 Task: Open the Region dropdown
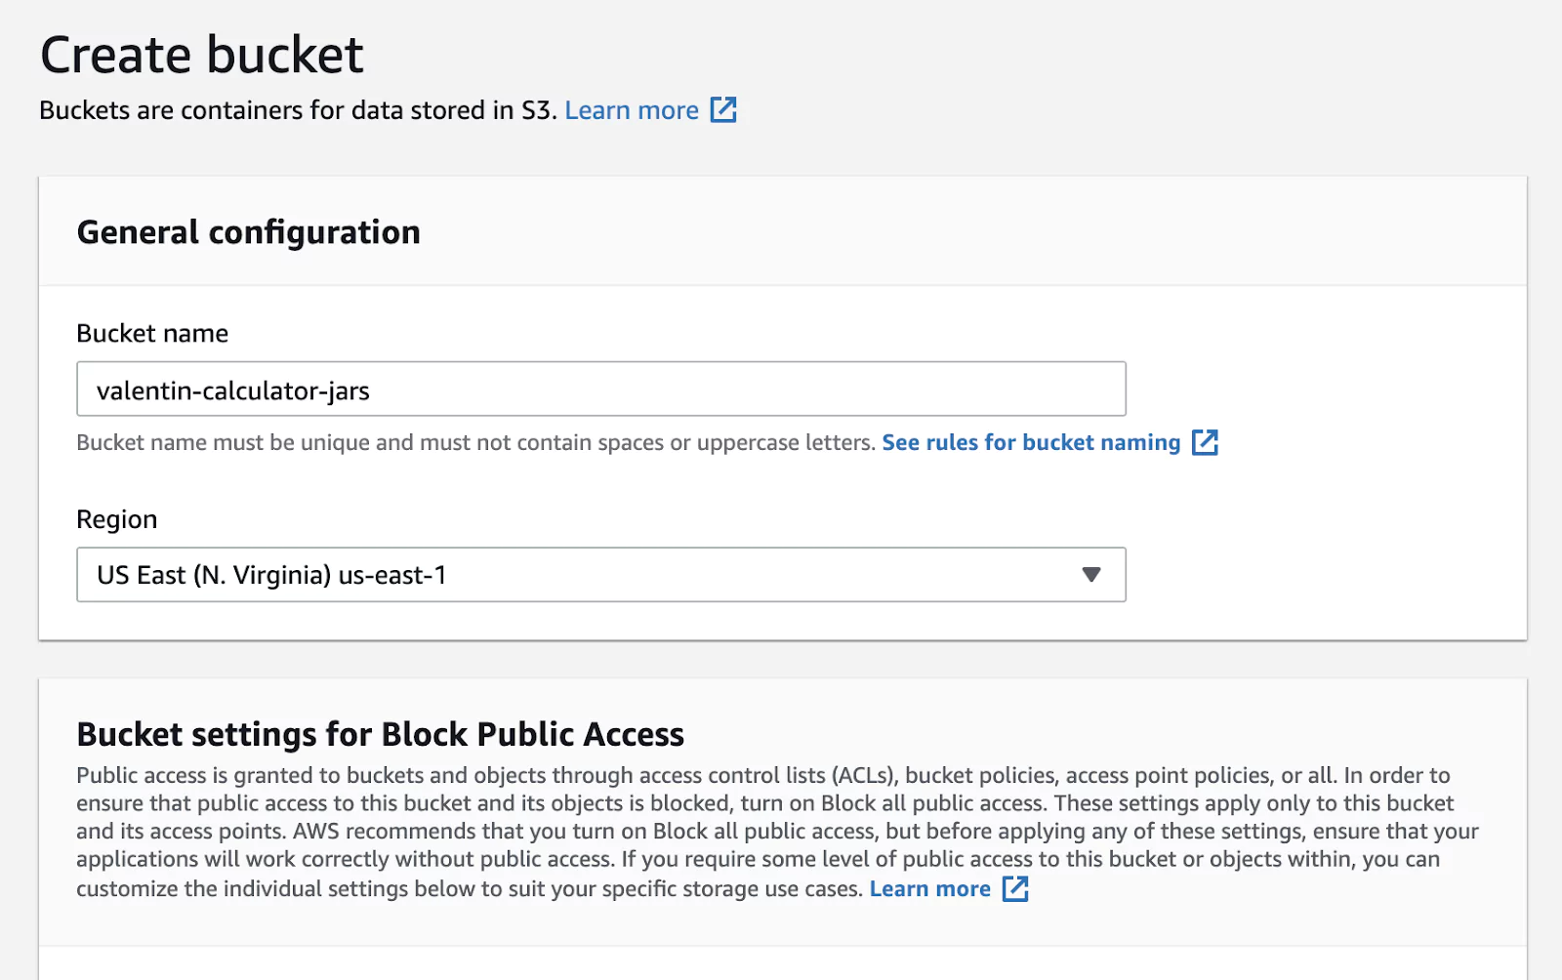(x=601, y=575)
